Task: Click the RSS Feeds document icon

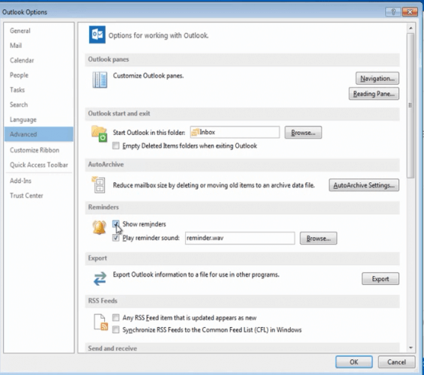Action: pyautogui.click(x=100, y=322)
